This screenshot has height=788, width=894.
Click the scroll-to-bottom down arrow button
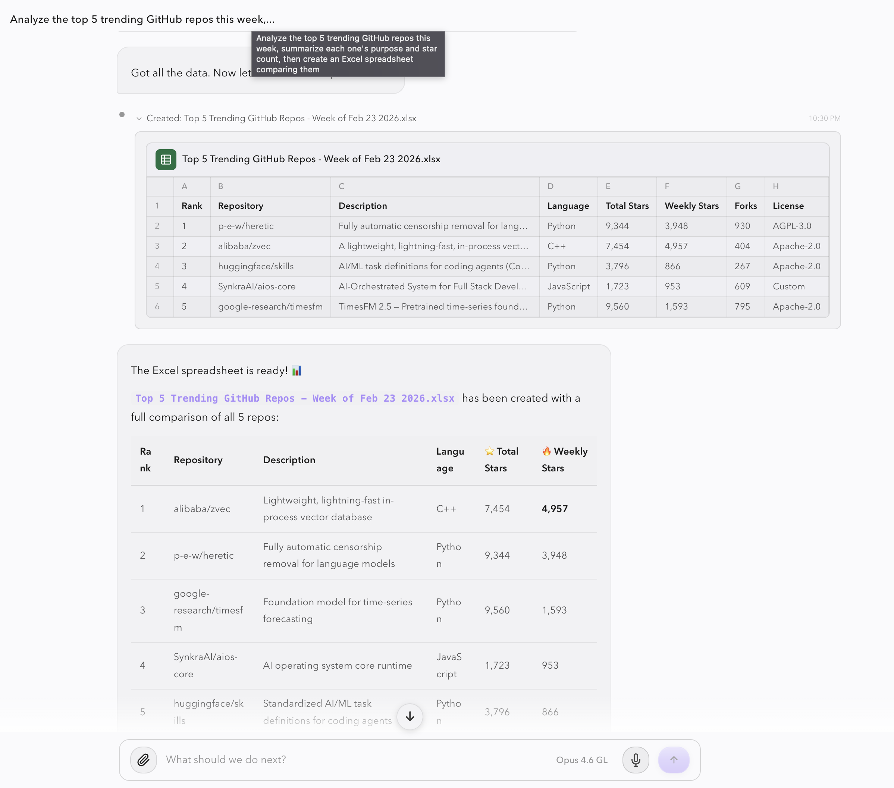[x=410, y=716]
